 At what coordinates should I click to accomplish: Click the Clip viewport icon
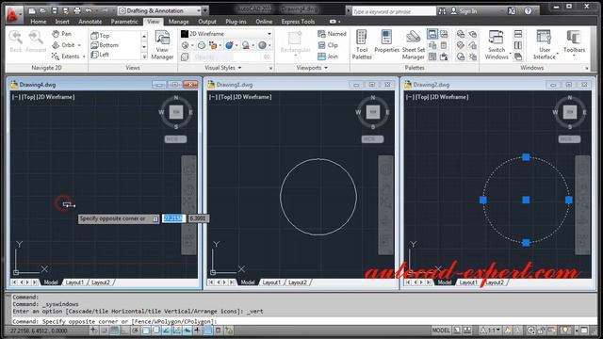[x=328, y=45]
